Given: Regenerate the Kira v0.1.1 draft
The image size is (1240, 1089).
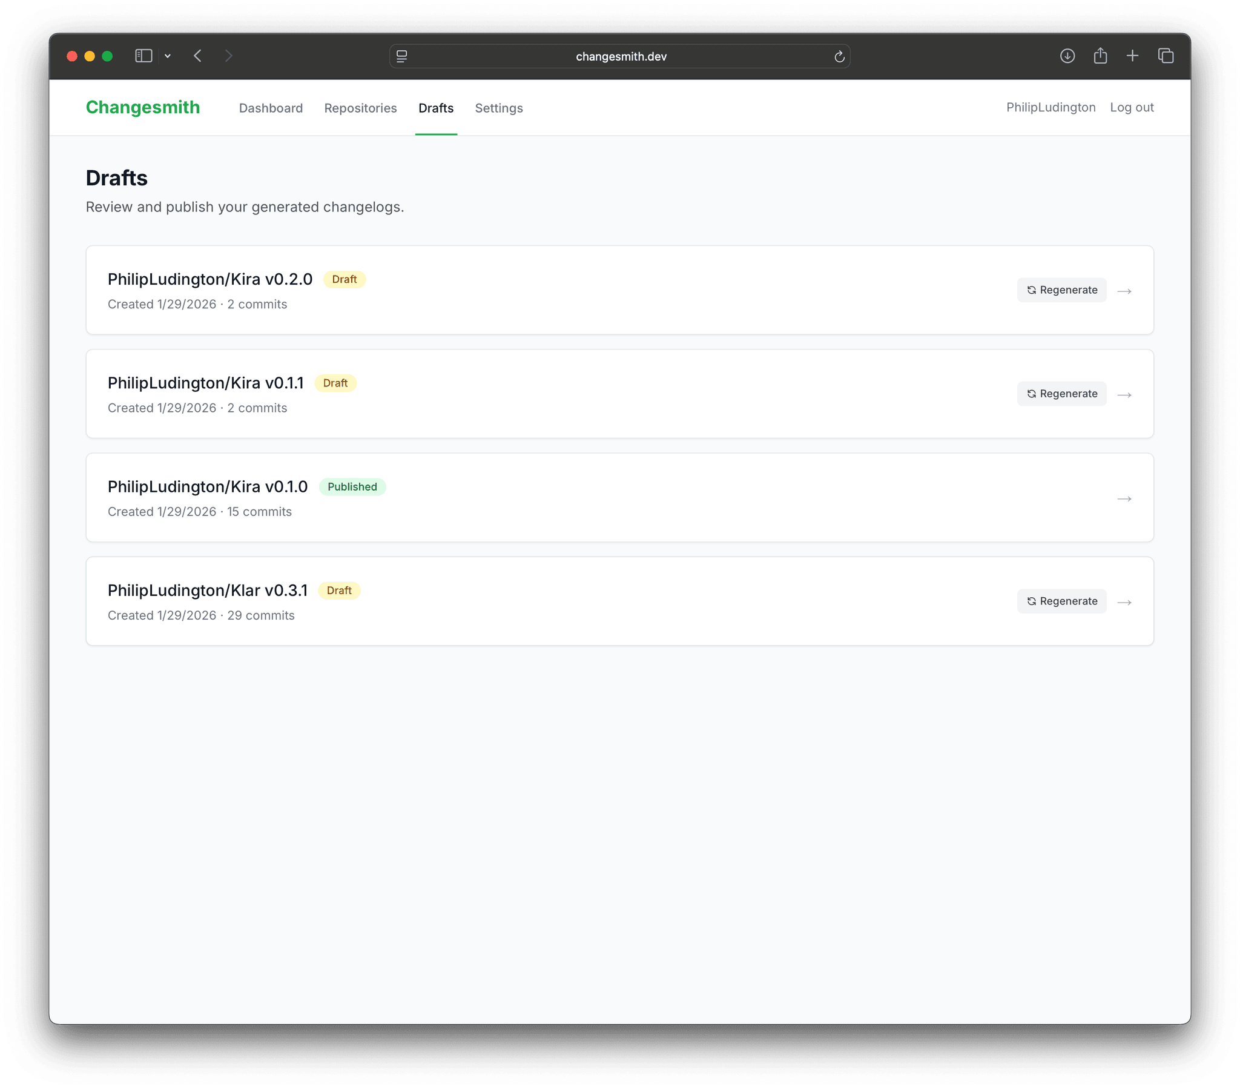Looking at the screenshot, I should click(1061, 394).
